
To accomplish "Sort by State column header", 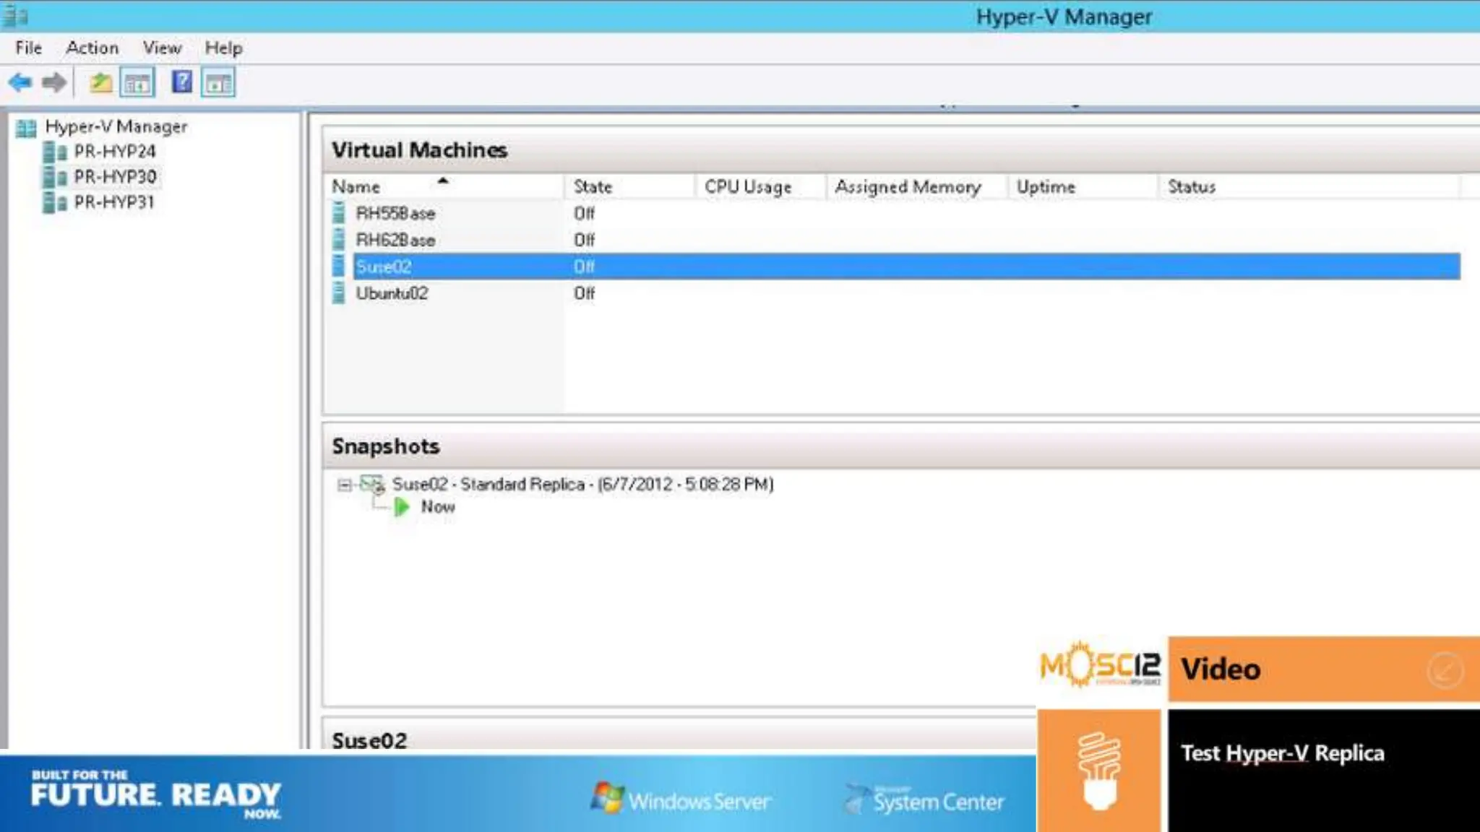I will tap(593, 186).
